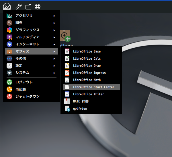Launch LibreOffice Writer from submenu
Image resolution: width=172 pixels, height=157 pixels.
coord(91,94)
